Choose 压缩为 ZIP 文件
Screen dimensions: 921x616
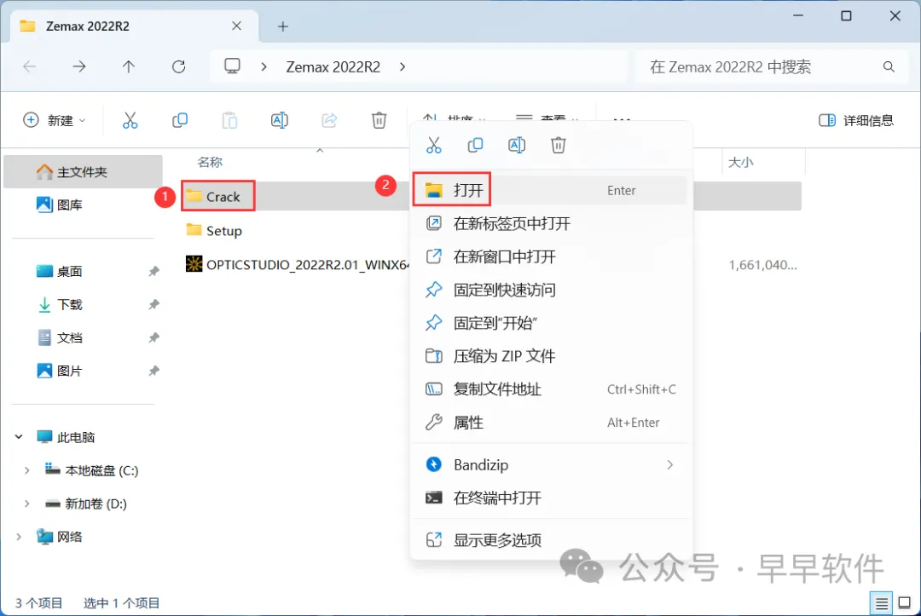point(550,356)
